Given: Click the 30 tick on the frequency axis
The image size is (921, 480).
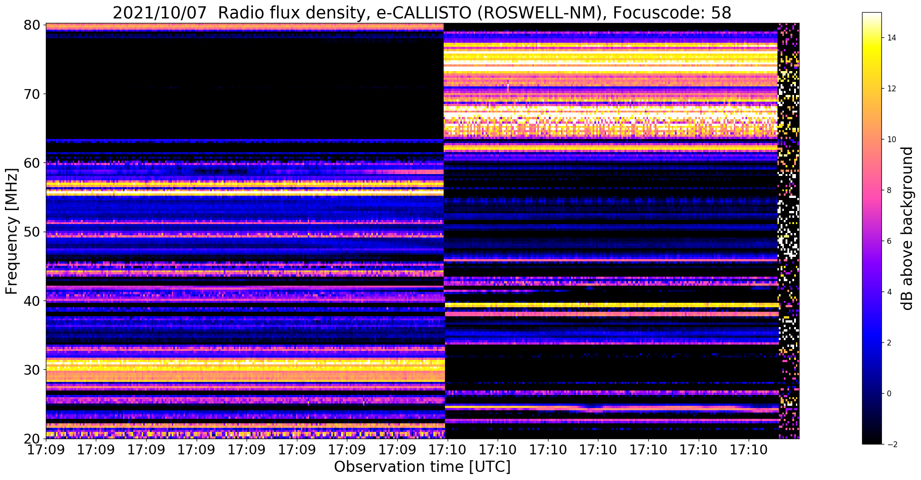Looking at the screenshot, I should (x=31, y=369).
